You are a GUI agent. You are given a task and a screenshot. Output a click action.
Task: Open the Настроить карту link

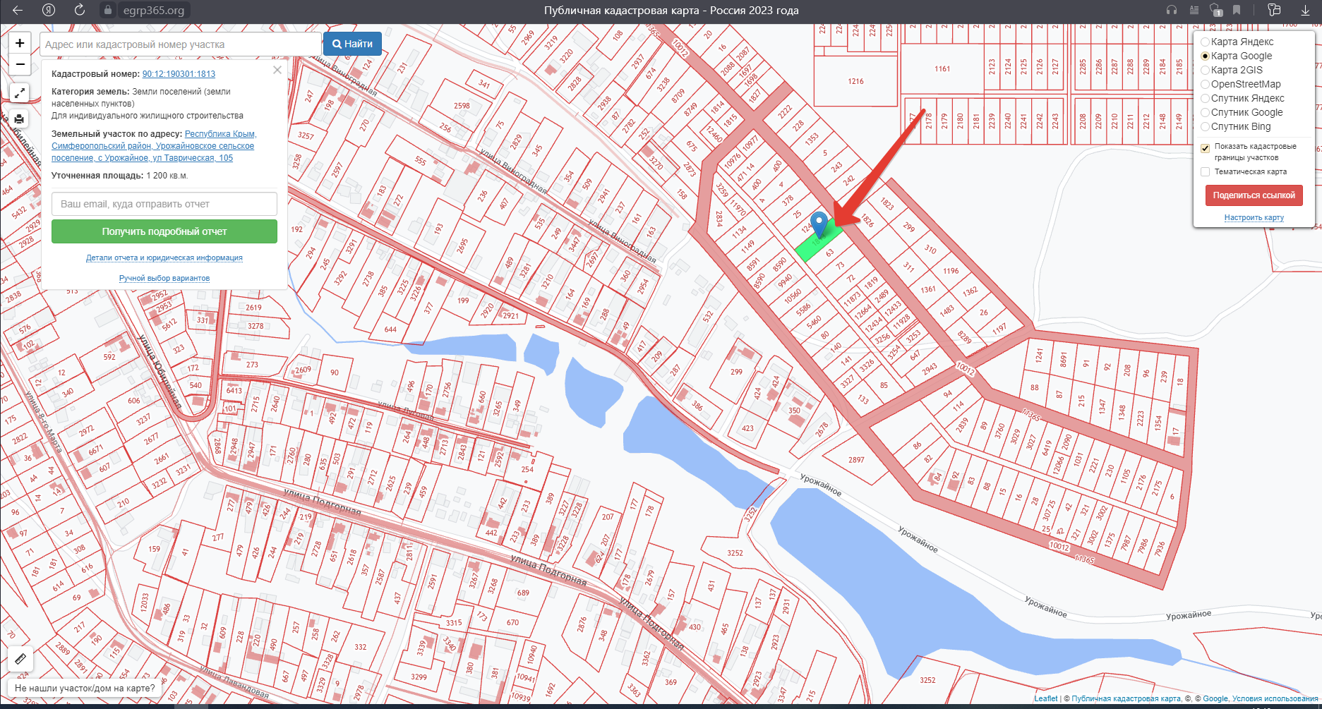(x=1254, y=218)
